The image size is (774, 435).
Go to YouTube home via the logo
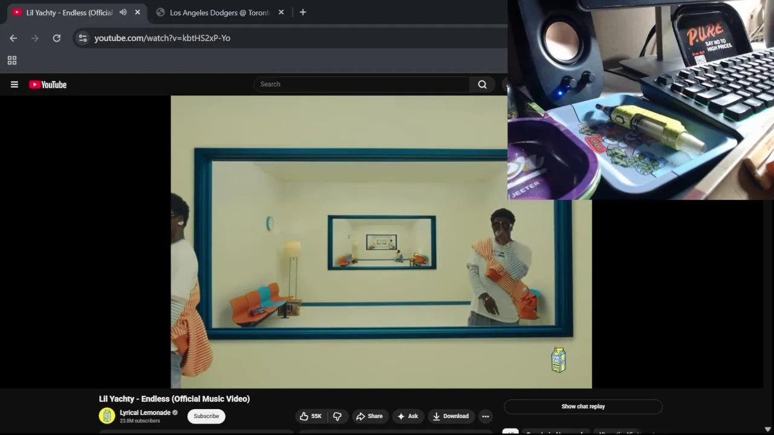click(x=48, y=85)
